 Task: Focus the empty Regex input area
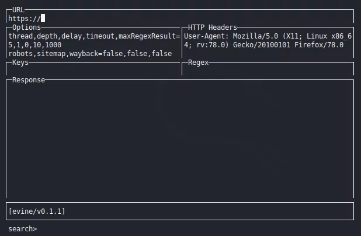[x=268, y=70]
